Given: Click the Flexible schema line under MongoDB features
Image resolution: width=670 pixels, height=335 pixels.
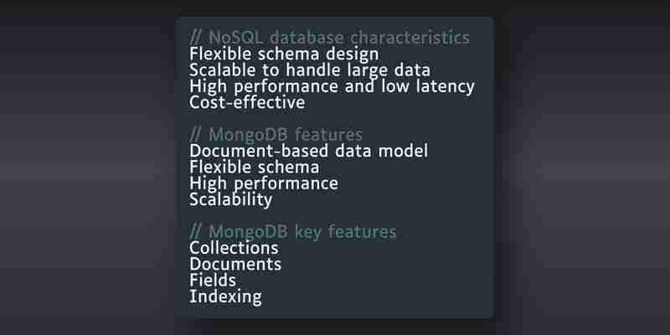Looking at the screenshot, I should (x=255, y=167).
